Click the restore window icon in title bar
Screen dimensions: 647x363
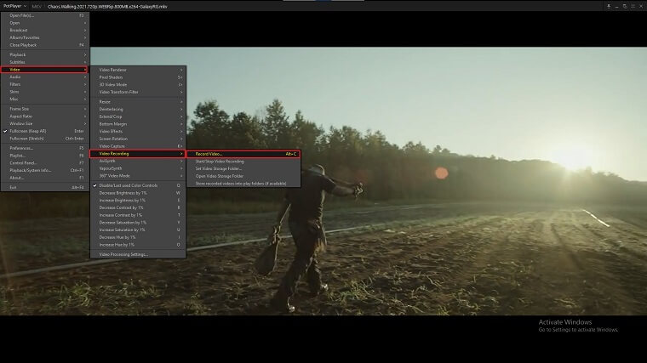coord(625,6)
